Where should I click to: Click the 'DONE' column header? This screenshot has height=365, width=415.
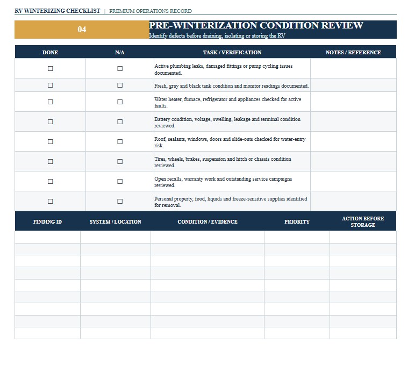tap(50, 52)
